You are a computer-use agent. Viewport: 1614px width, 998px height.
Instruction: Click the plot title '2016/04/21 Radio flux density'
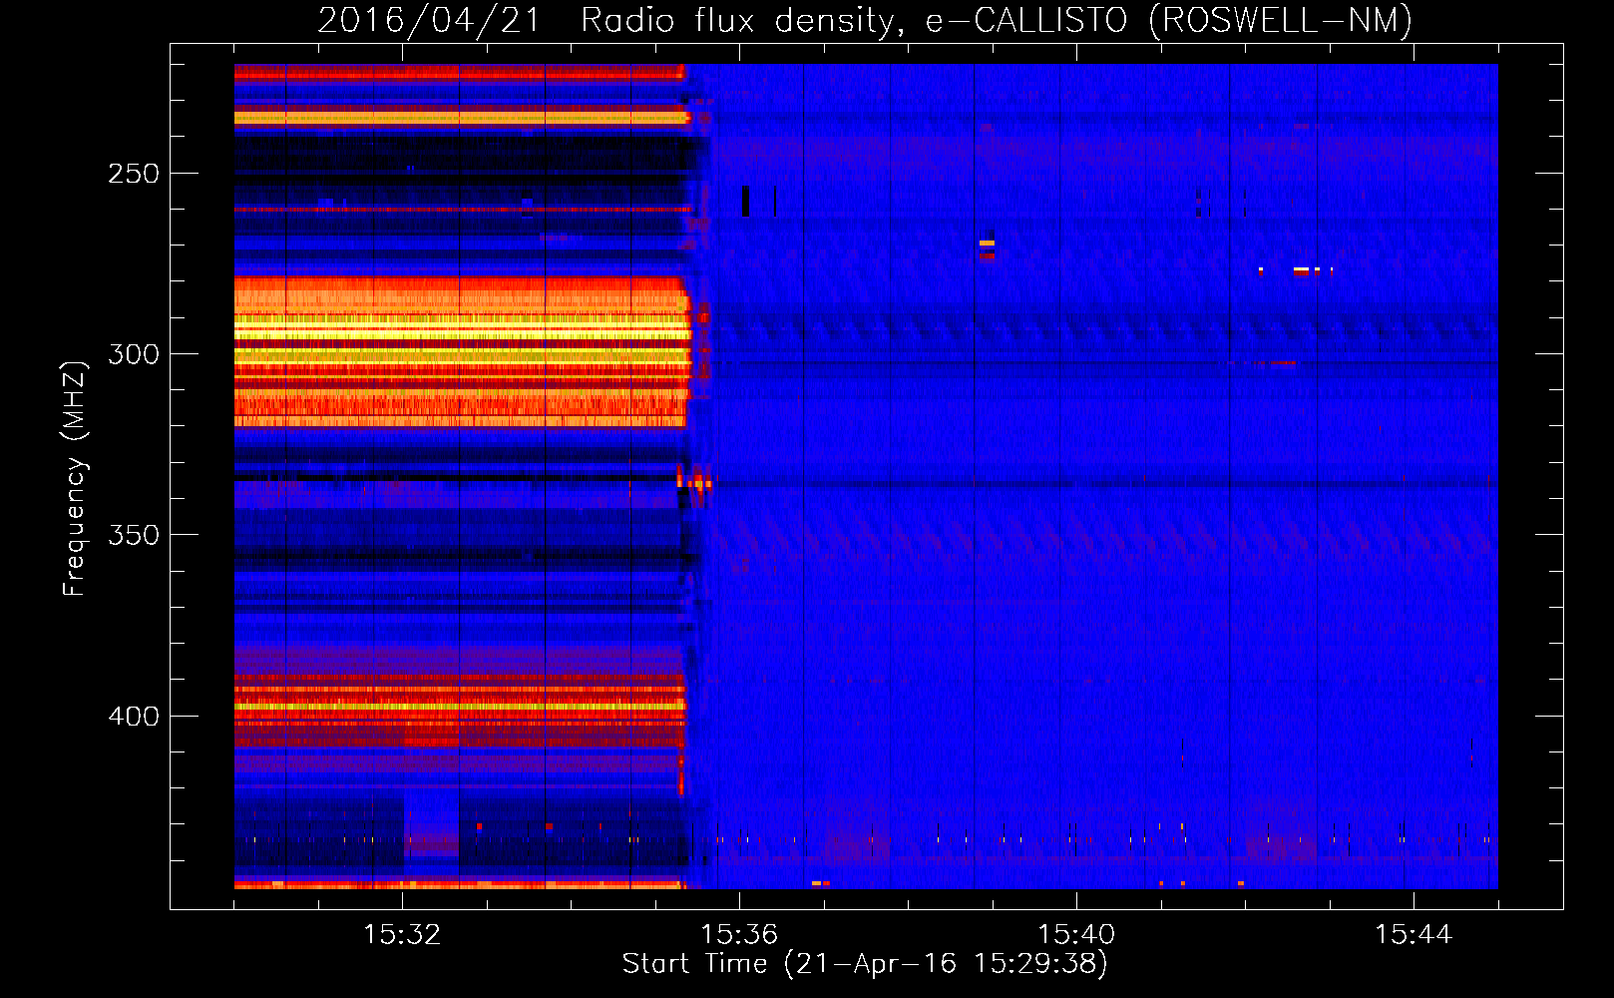865,20
